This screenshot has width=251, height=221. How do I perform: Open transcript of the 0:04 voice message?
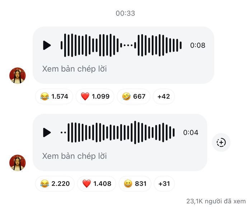pyautogui.click(x=75, y=156)
